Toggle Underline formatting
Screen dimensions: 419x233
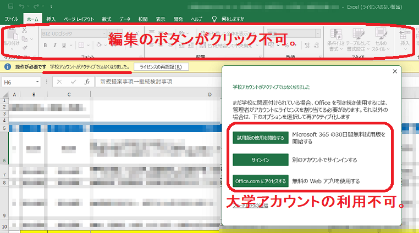(x=64, y=46)
